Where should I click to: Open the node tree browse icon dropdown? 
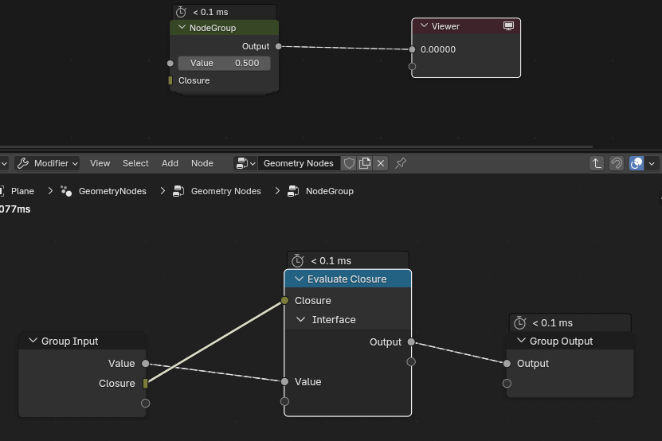246,163
